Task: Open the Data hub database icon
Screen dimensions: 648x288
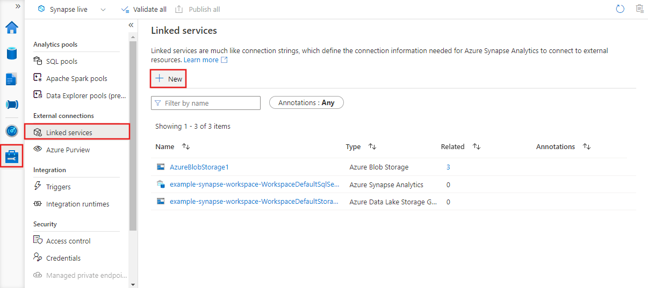Action: tap(12, 53)
